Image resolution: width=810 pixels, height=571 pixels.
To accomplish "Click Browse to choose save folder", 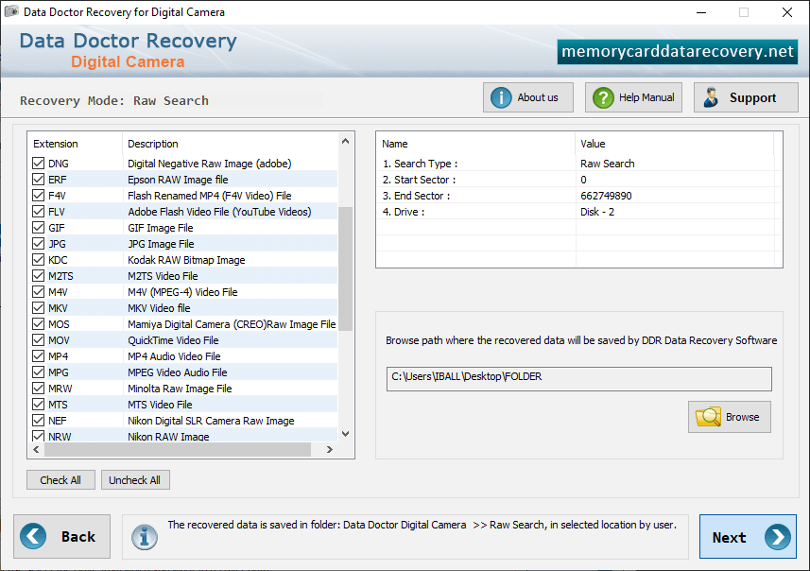I will pyautogui.click(x=729, y=417).
